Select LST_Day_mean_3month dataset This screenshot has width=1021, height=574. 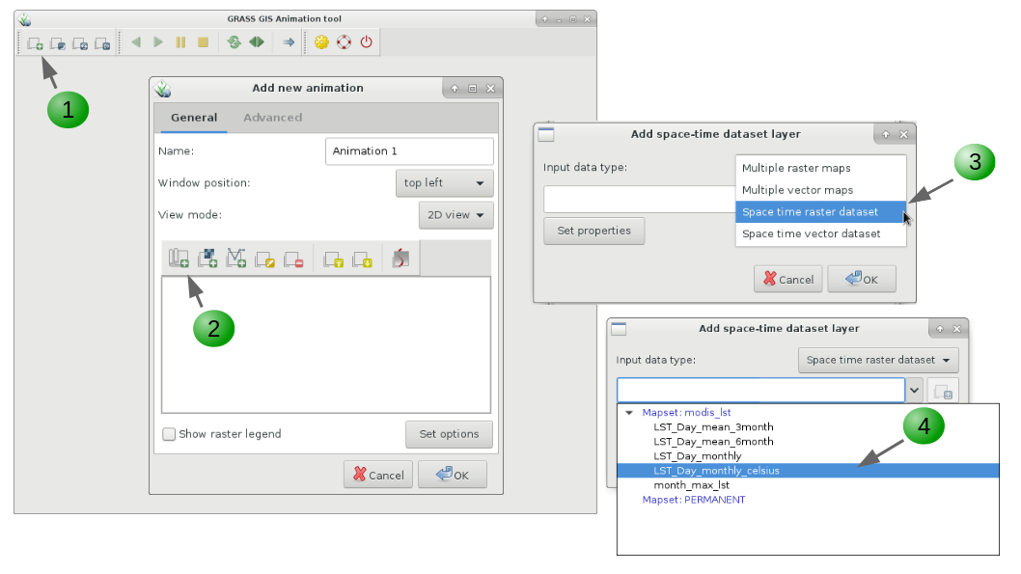click(x=713, y=427)
